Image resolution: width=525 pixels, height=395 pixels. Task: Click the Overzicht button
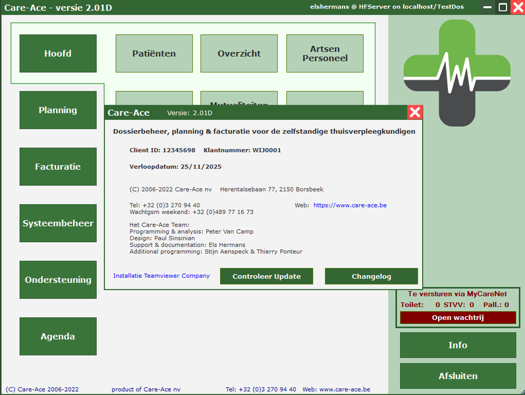click(239, 53)
